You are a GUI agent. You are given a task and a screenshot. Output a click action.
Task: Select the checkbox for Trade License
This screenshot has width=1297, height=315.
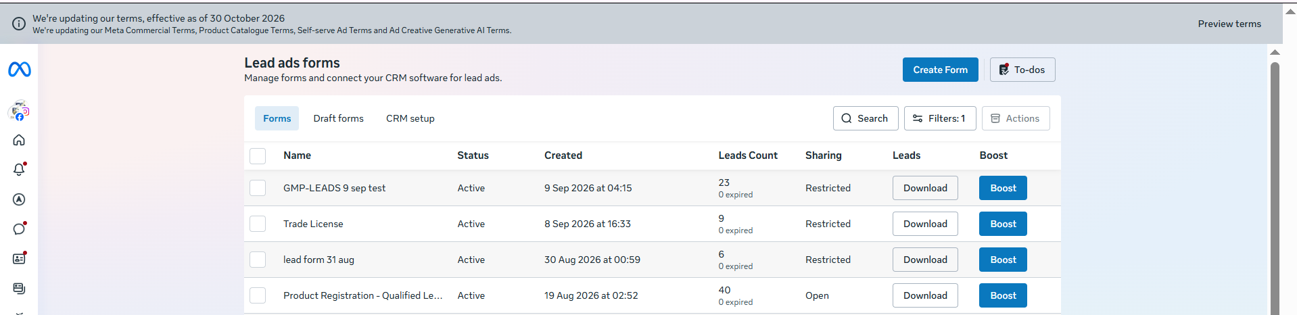pyautogui.click(x=258, y=224)
